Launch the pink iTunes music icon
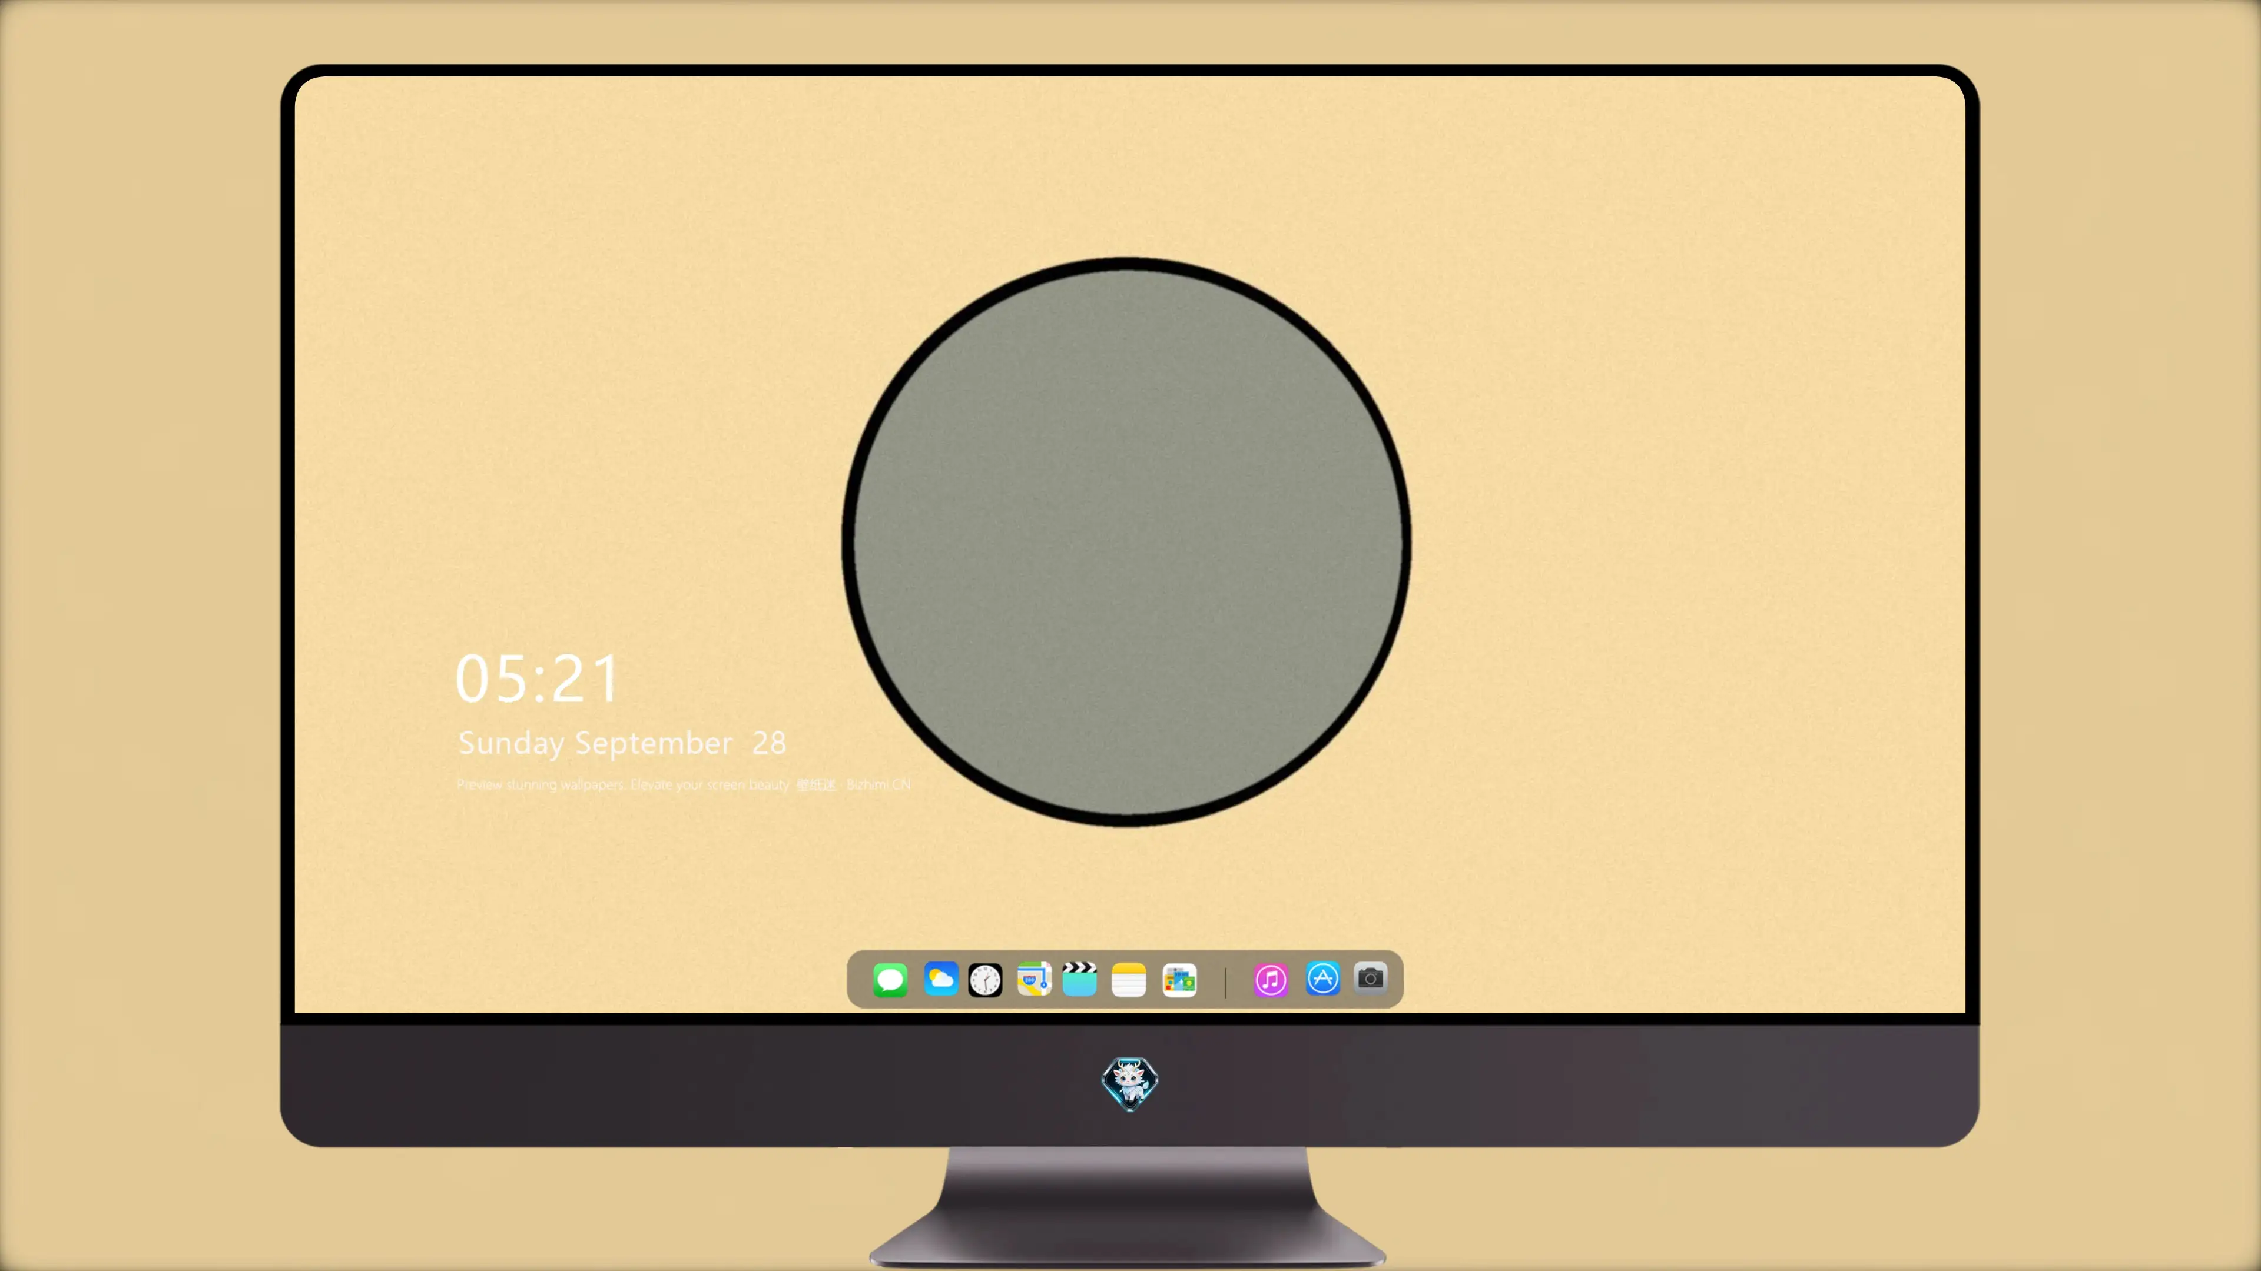The height and width of the screenshot is (1271, 2261). click(x=1271, y=980)
